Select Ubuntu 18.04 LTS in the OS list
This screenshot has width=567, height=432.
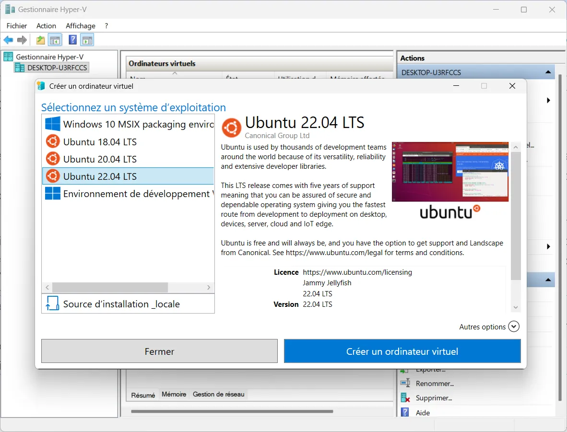point(102,141)
